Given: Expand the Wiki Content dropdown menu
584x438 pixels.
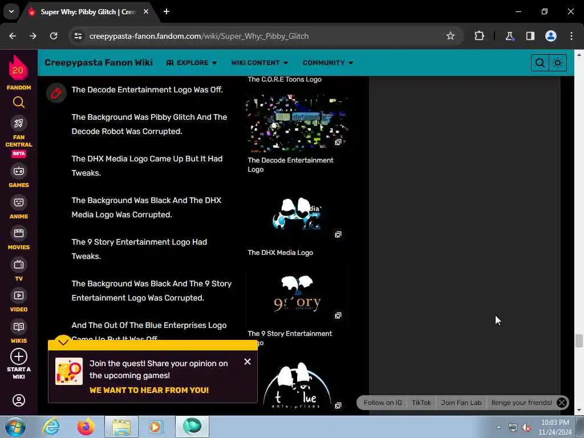Looking at the screenshot, I should (259, 63).
